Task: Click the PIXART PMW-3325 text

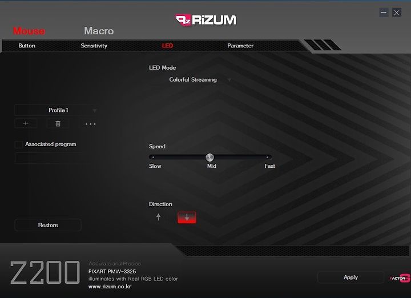Action: pyautogui.click(x=112, y=272)
